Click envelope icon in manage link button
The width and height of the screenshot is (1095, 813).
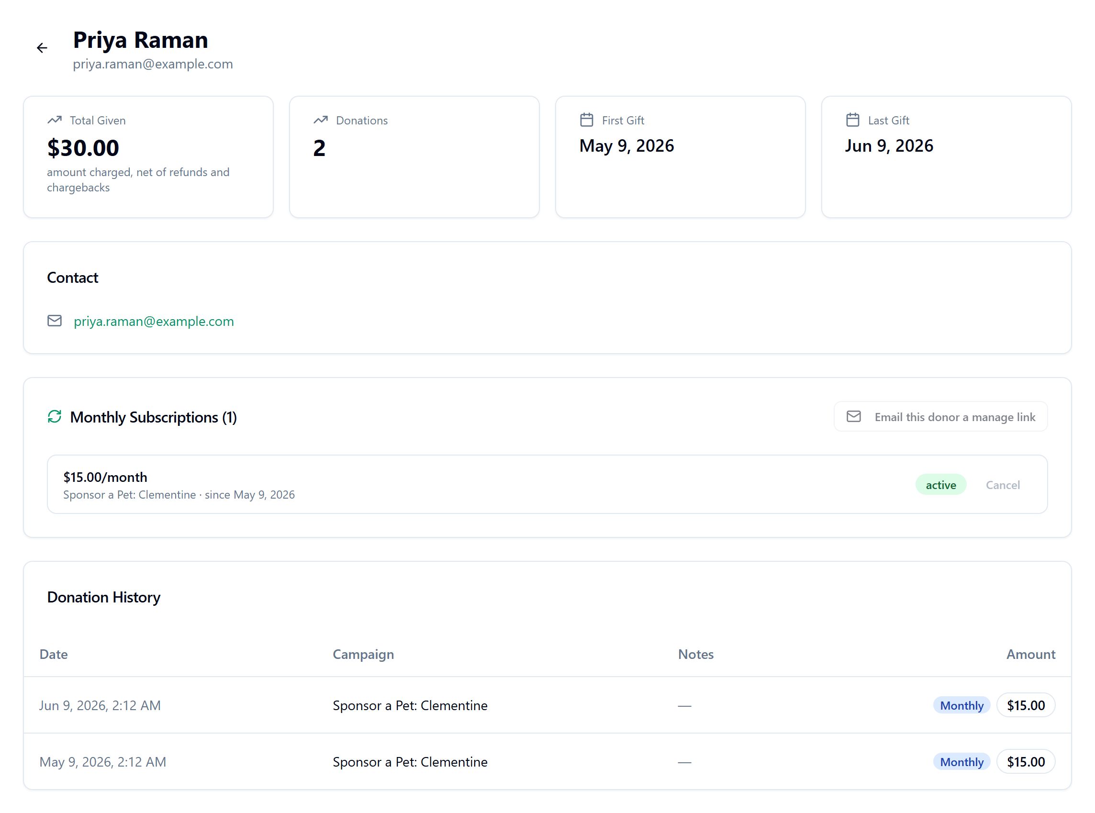(x=853, y=416)
